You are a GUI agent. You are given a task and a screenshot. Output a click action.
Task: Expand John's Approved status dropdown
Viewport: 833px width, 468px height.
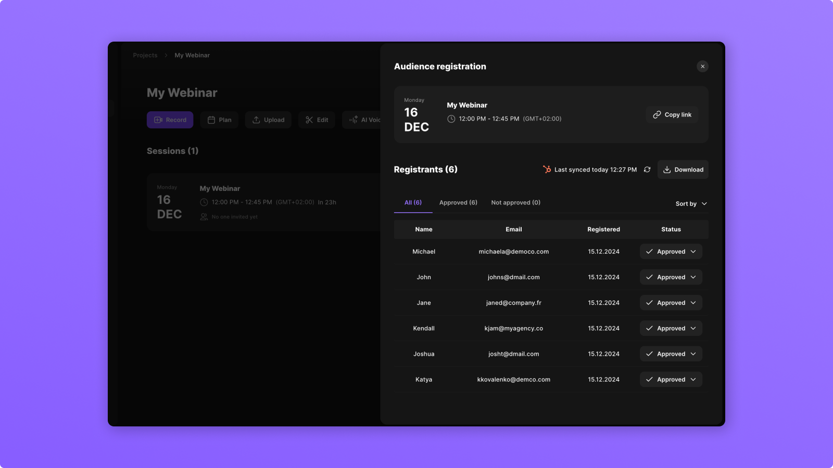671,277
